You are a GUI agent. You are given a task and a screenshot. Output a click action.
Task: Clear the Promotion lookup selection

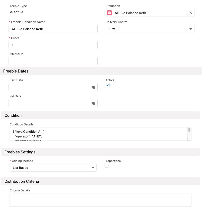[x=190, y=13]
